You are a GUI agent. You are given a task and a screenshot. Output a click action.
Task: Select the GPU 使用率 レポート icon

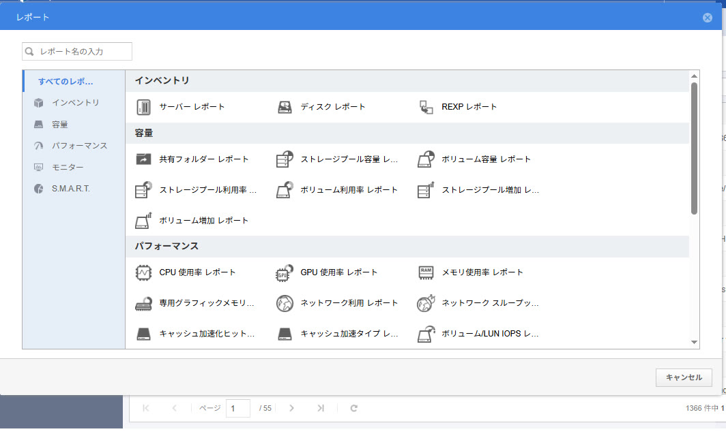(x=285, y=272)
